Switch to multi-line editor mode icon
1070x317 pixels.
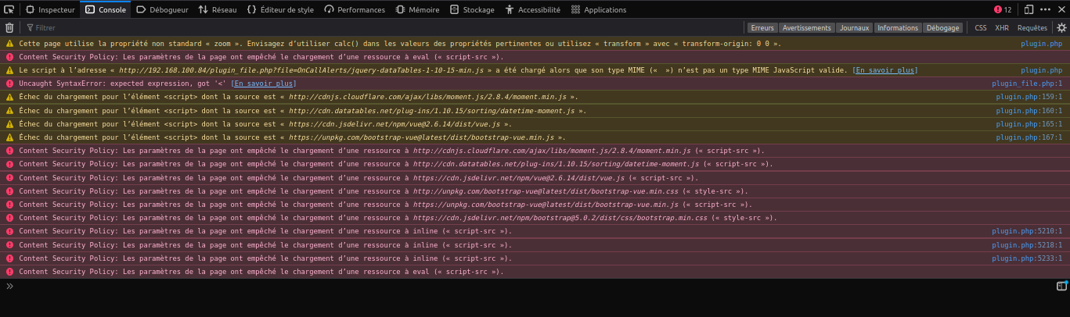click(x=1061, y=287)
